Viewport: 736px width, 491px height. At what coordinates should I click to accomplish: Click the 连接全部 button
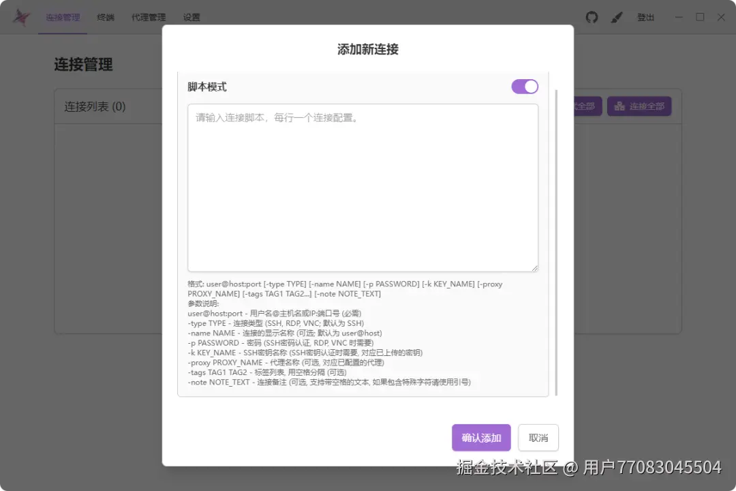(639, 106)
